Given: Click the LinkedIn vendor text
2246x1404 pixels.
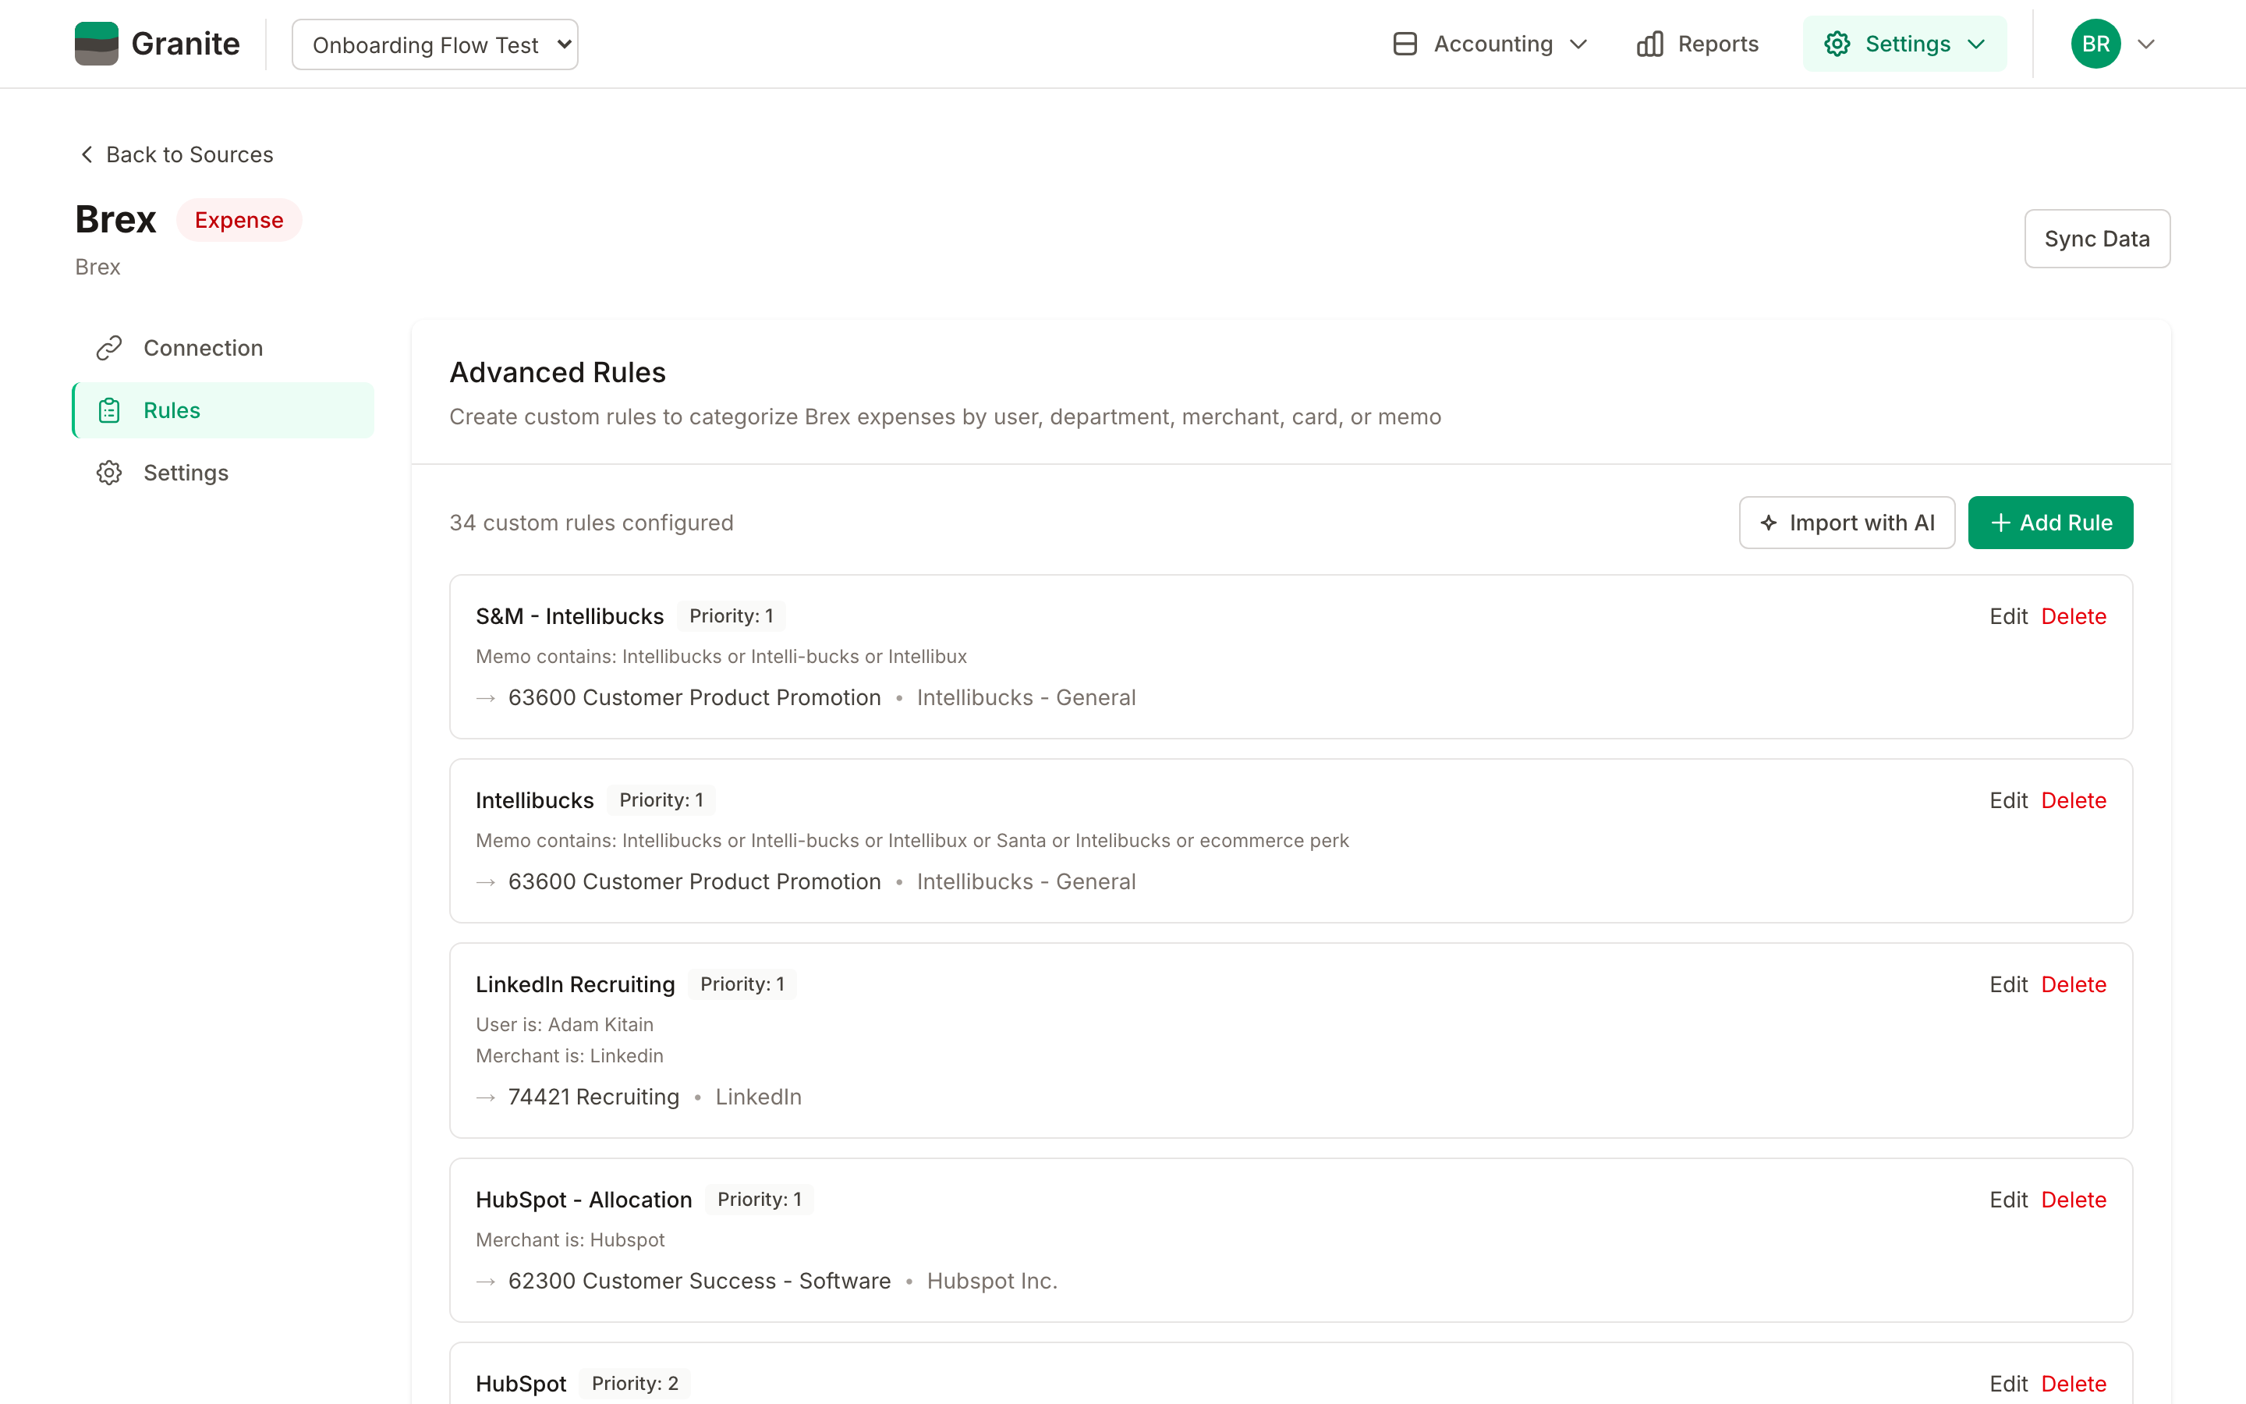Looking at the screenshot, I should (758, 1097).
